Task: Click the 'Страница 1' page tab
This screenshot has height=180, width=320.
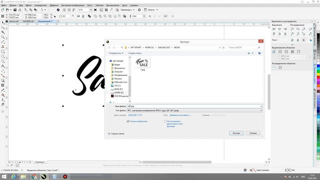Action: coord(40,162)
